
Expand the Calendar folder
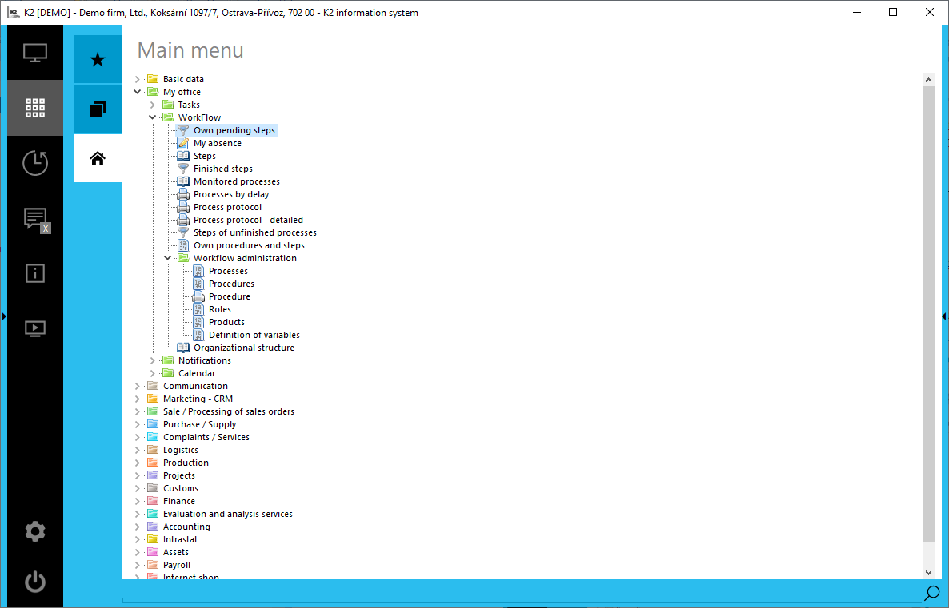coord(153,373)
